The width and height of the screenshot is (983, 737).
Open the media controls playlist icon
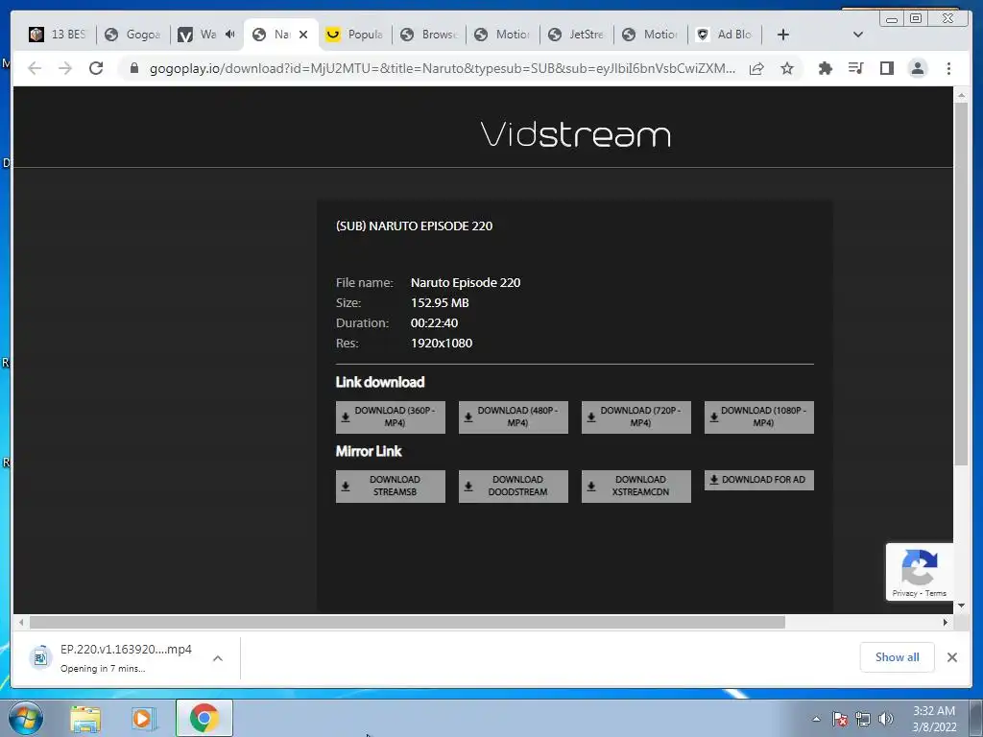(855, 68)
